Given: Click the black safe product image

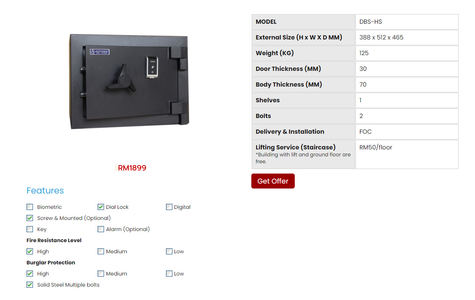Looking at the screenshot, I should pyautogui.click(x=130, y=81).
